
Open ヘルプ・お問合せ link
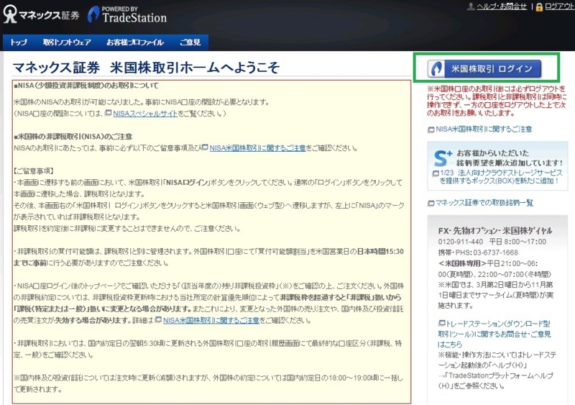tap(502, 6)
